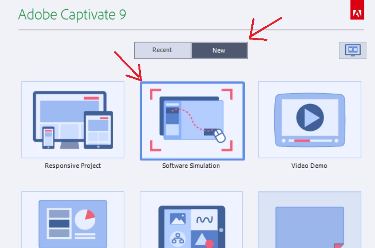Select the tablet media-grid project tile
The image size is (375, 248).
192,219
